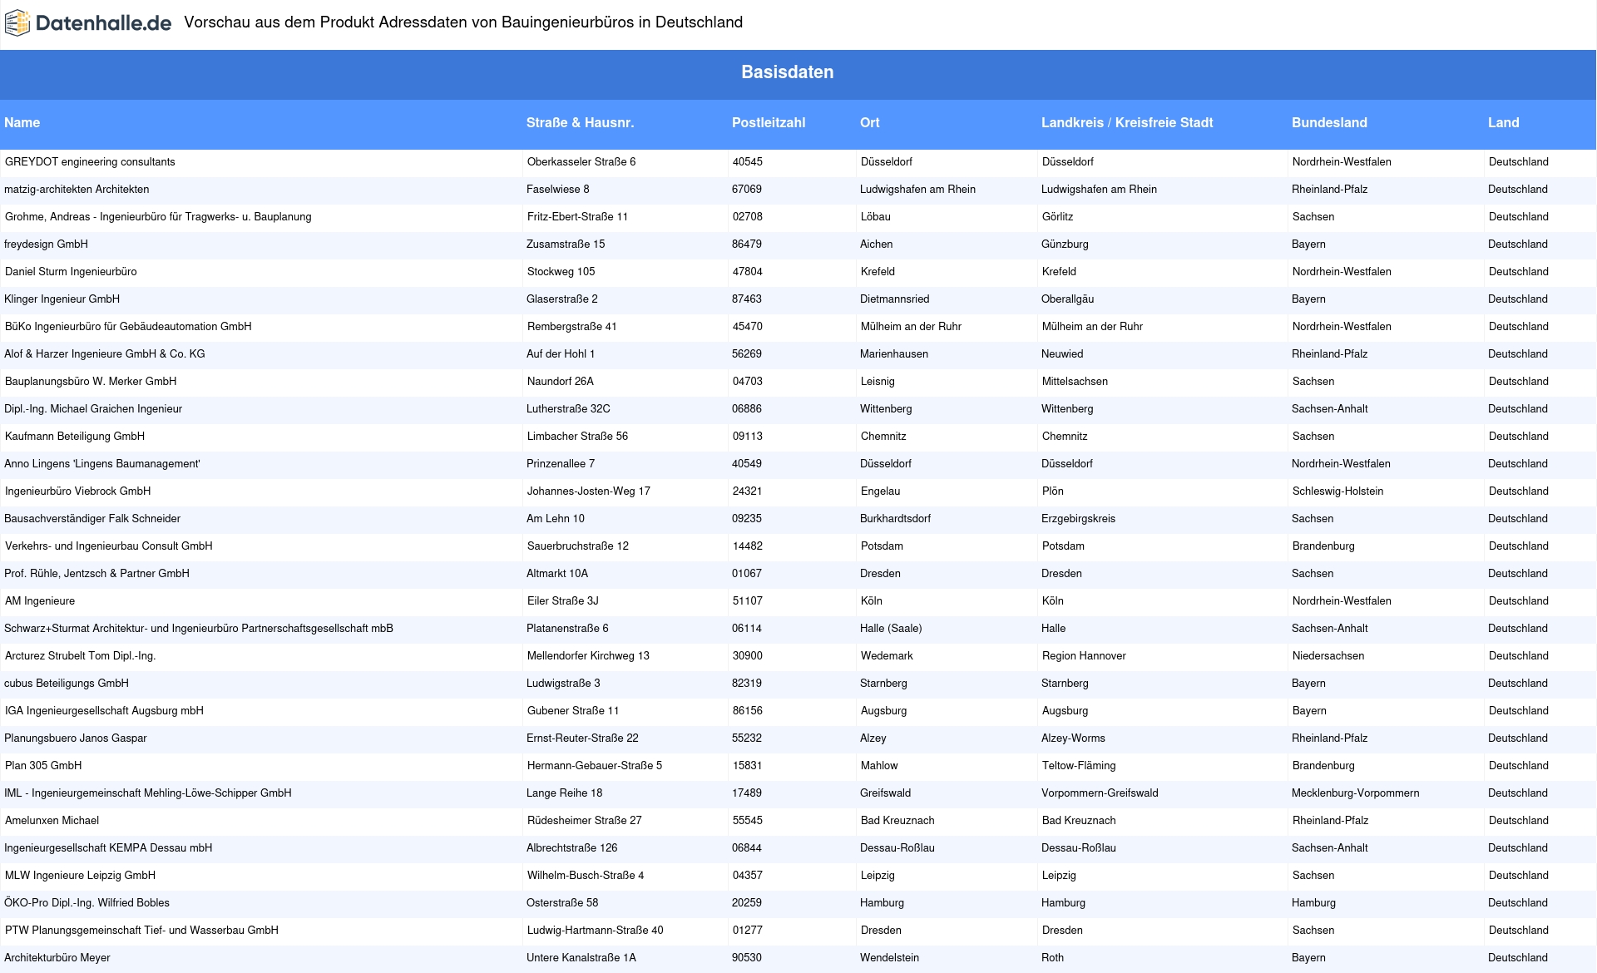This screenshot has width=1597, height=973.
Task: Click the Ort column header
Action: 870,122
